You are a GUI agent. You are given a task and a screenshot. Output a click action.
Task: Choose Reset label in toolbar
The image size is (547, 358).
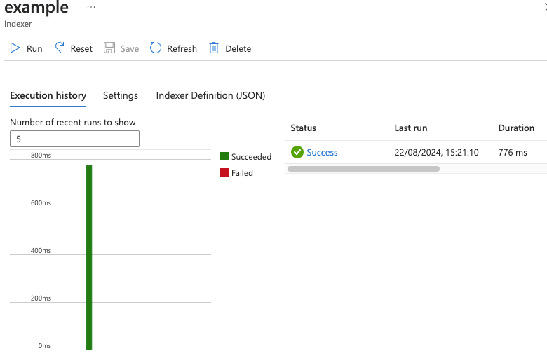click(81, 49)
